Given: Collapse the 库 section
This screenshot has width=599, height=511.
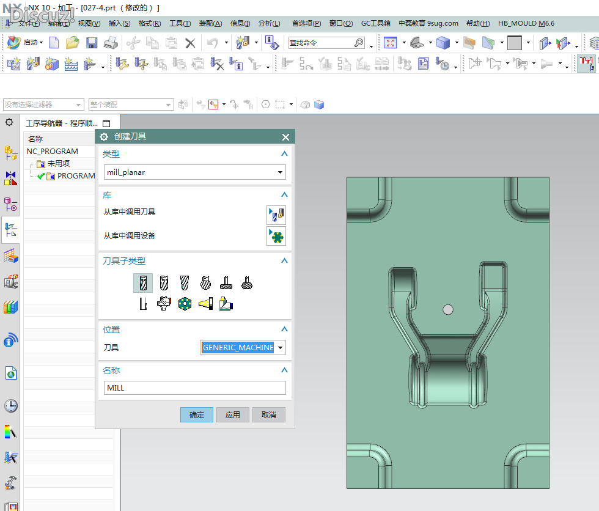Looking at the screenshot, I should (x=284, y=195).
